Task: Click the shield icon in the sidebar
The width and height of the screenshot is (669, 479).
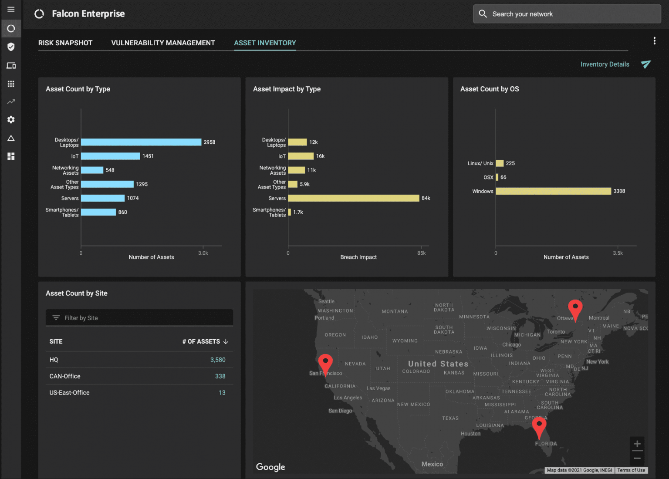Action: (x=11, y=47)
